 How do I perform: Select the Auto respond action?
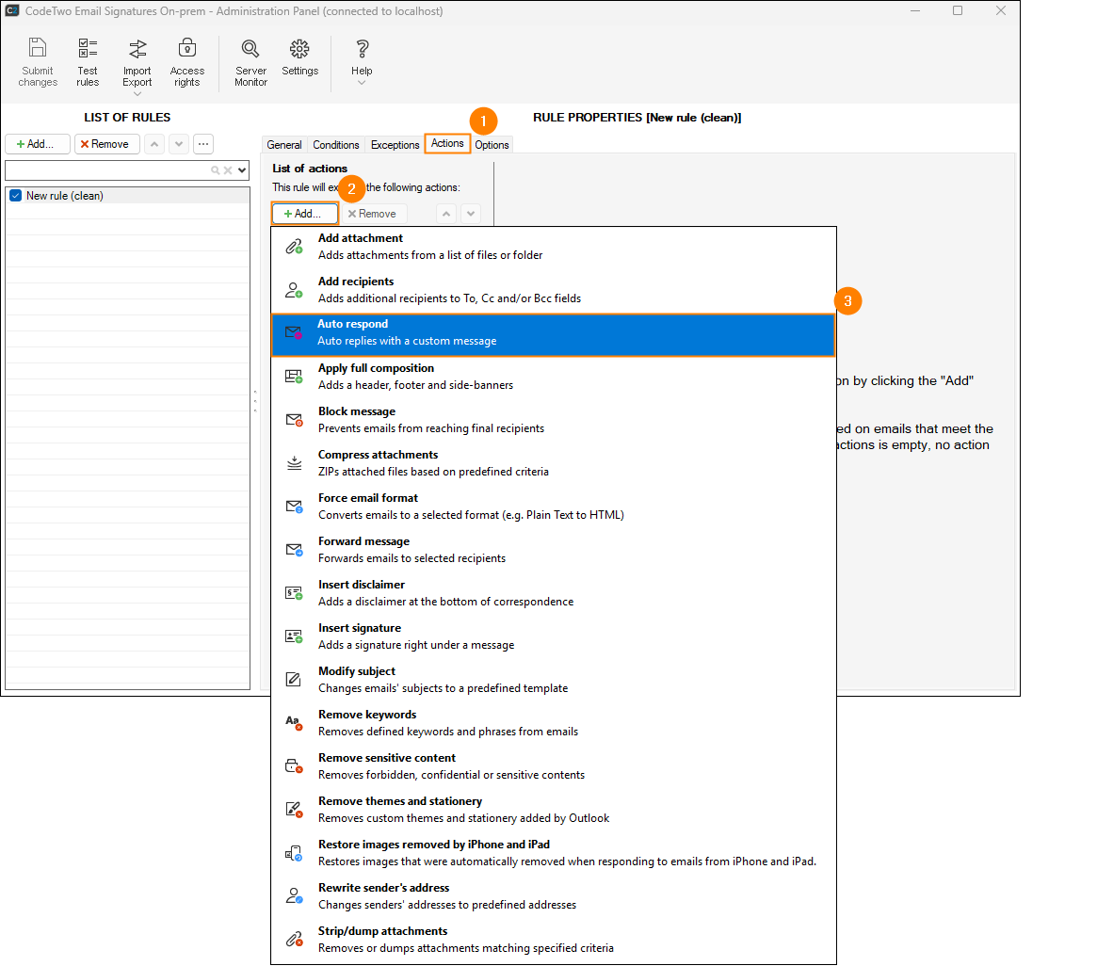click(553, 333)
